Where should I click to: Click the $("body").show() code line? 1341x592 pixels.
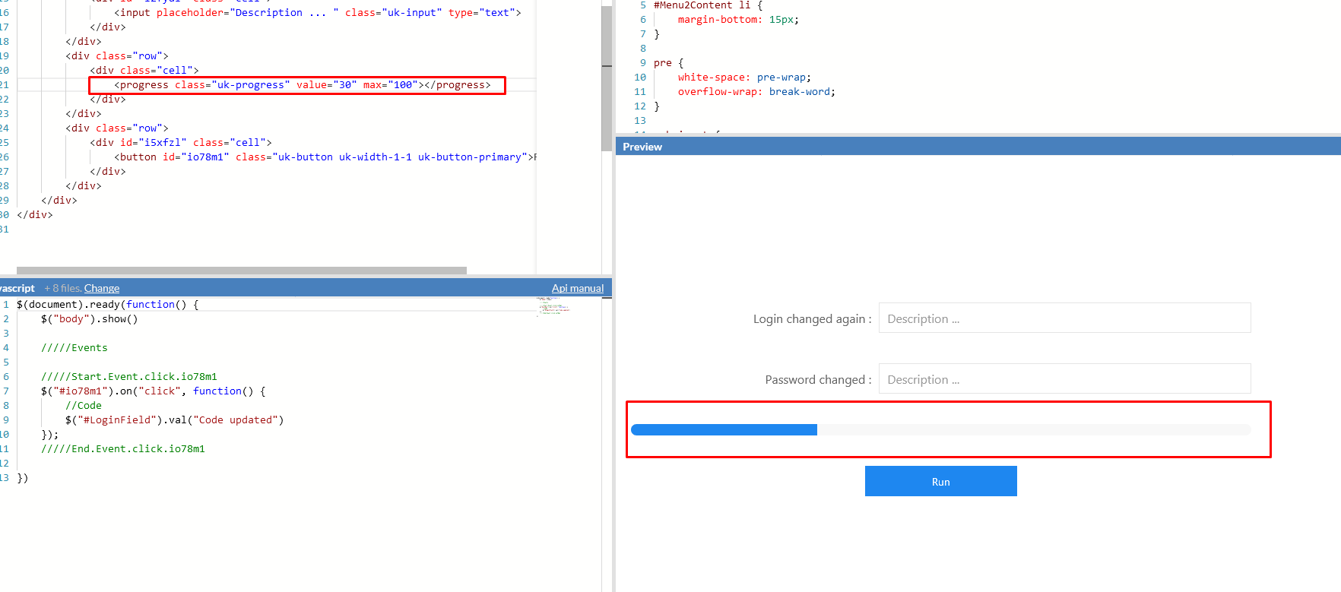tap(90, 319)
